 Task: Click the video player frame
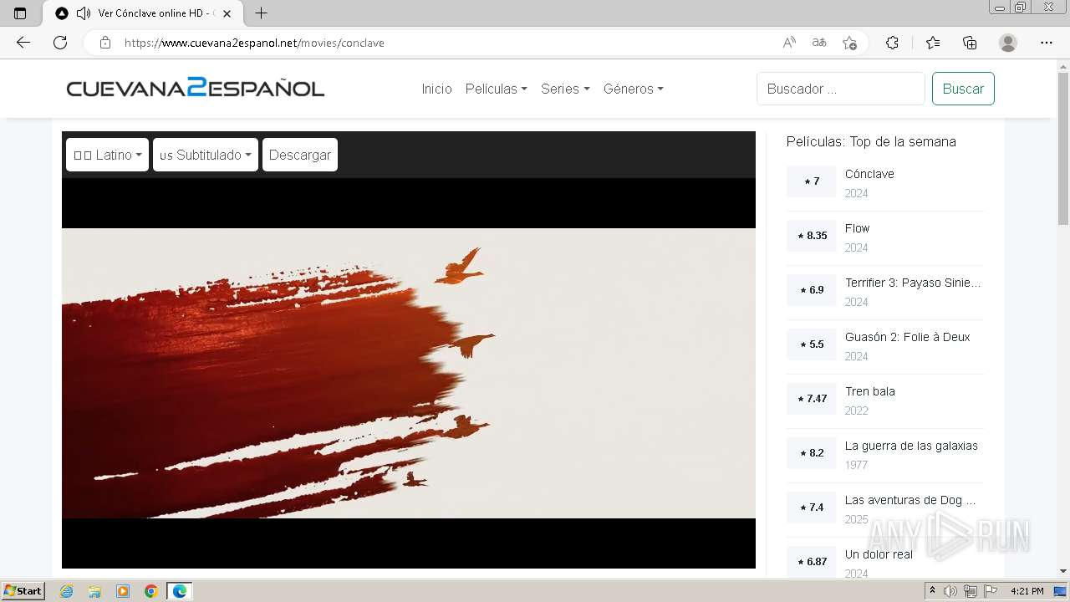409,373
